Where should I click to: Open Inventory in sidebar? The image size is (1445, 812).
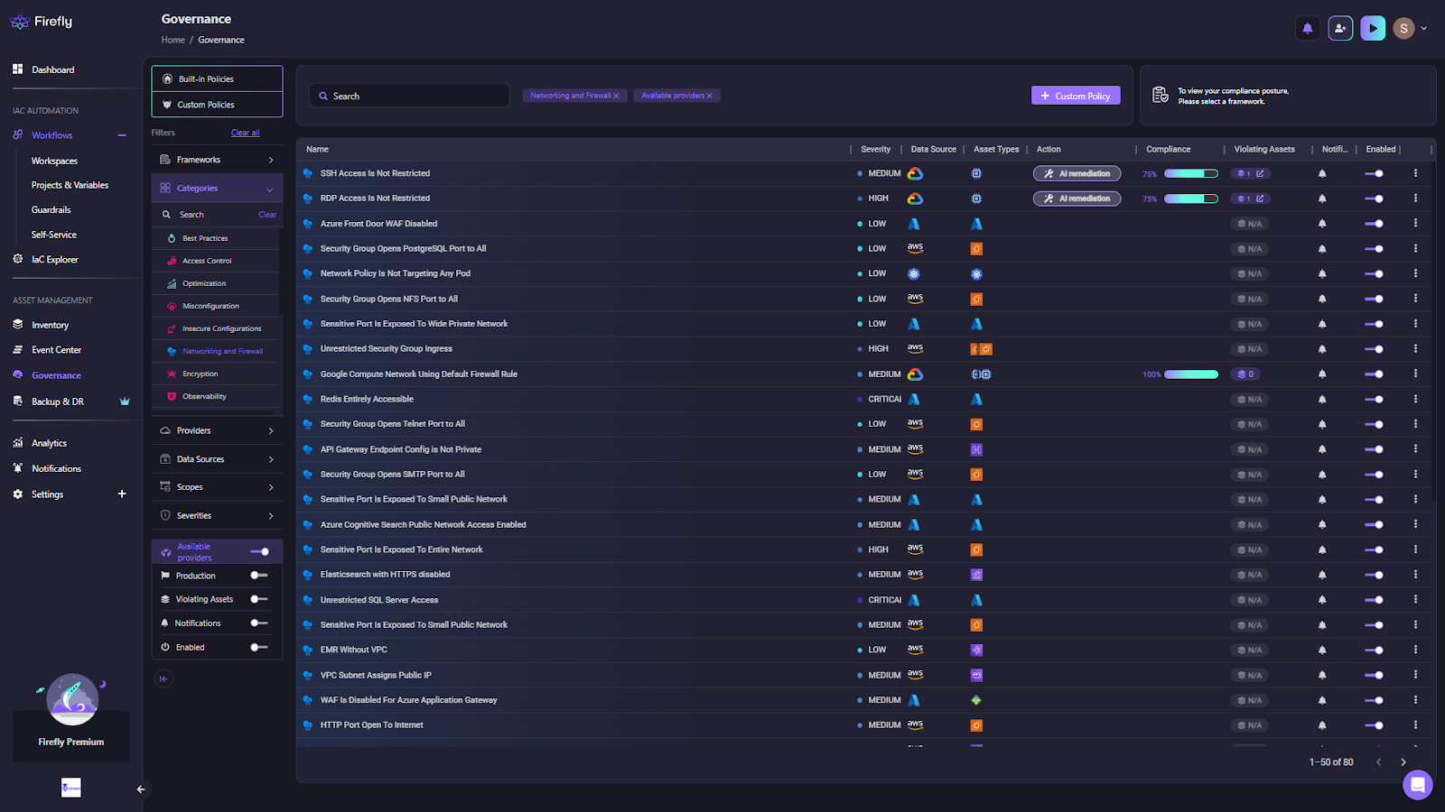(x=50, y=325)
